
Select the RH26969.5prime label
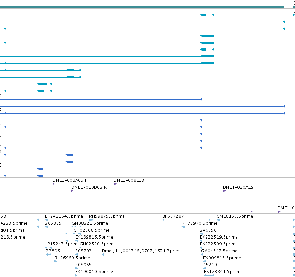[x=72, y=258]
